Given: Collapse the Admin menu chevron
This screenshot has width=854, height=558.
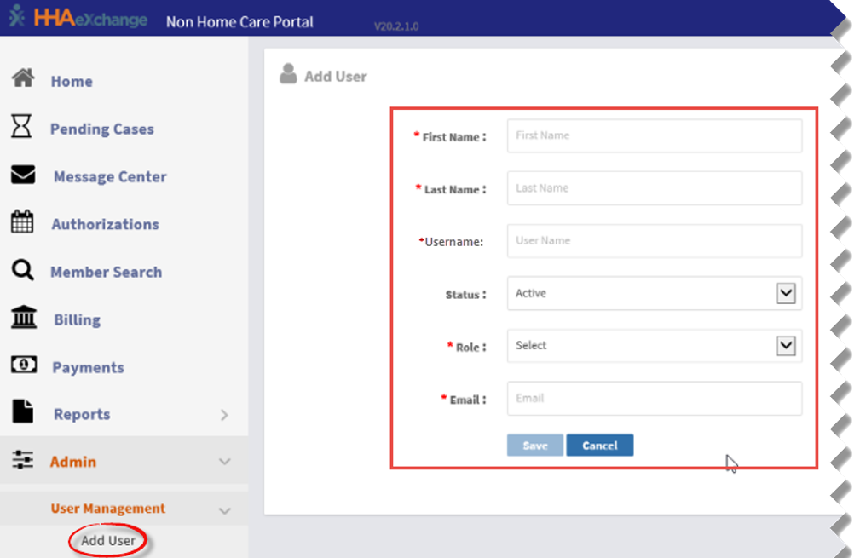Looking at the screenshot, I should [x=224, y=462].
